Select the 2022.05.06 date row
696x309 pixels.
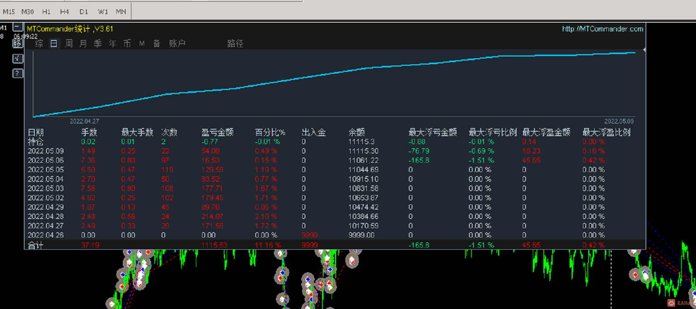click(46, 160)
